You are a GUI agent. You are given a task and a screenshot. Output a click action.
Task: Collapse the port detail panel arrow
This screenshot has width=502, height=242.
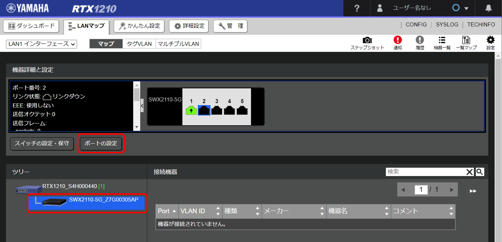142,106
